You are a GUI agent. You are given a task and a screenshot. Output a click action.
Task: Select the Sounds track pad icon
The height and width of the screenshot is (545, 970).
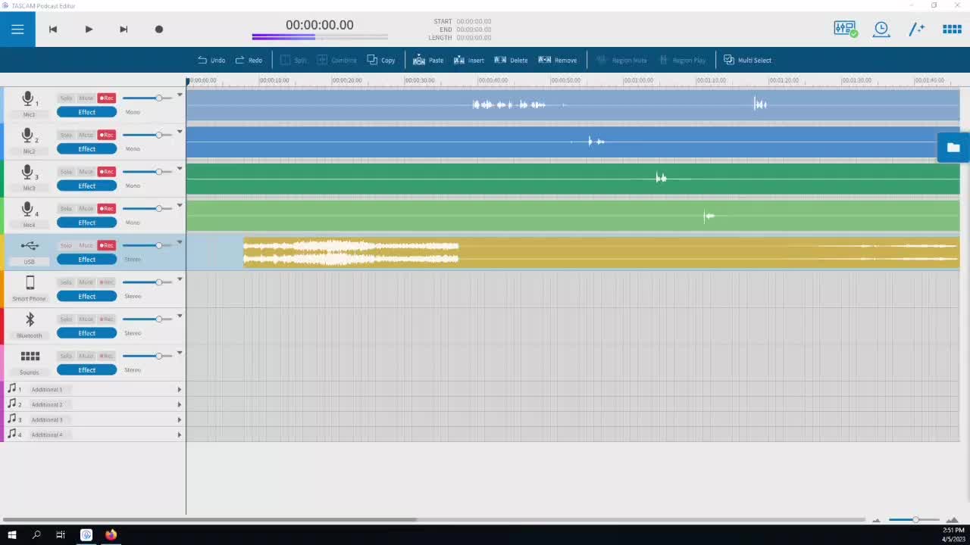(30, 356)
